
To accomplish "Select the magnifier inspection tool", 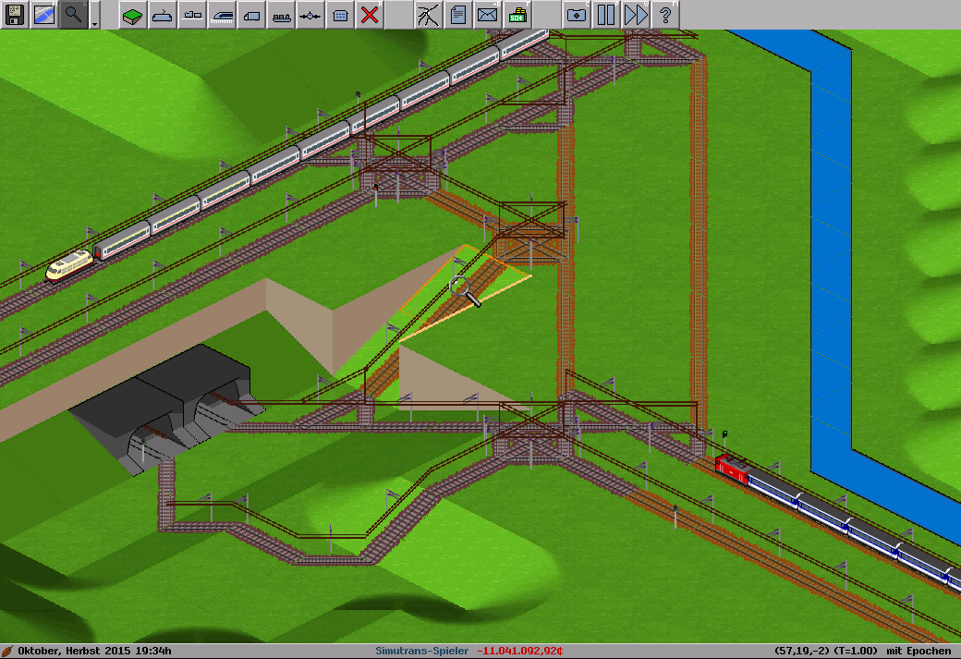I will tap(73, 15).
